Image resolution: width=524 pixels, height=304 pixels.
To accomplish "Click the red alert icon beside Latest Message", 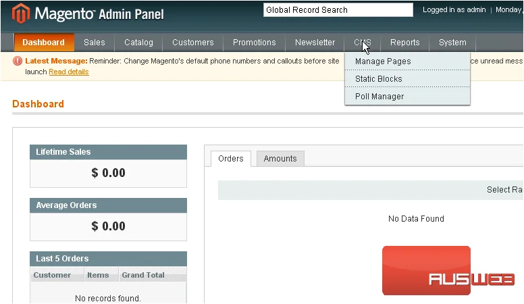I will pos(18,61).
